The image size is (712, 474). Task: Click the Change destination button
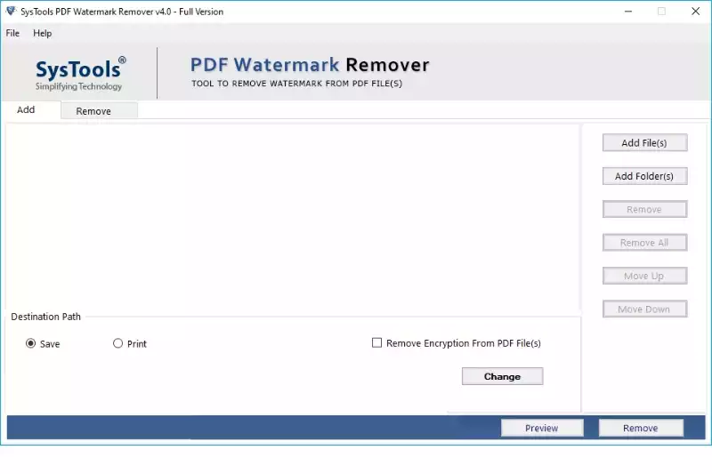tap(502, 376)
